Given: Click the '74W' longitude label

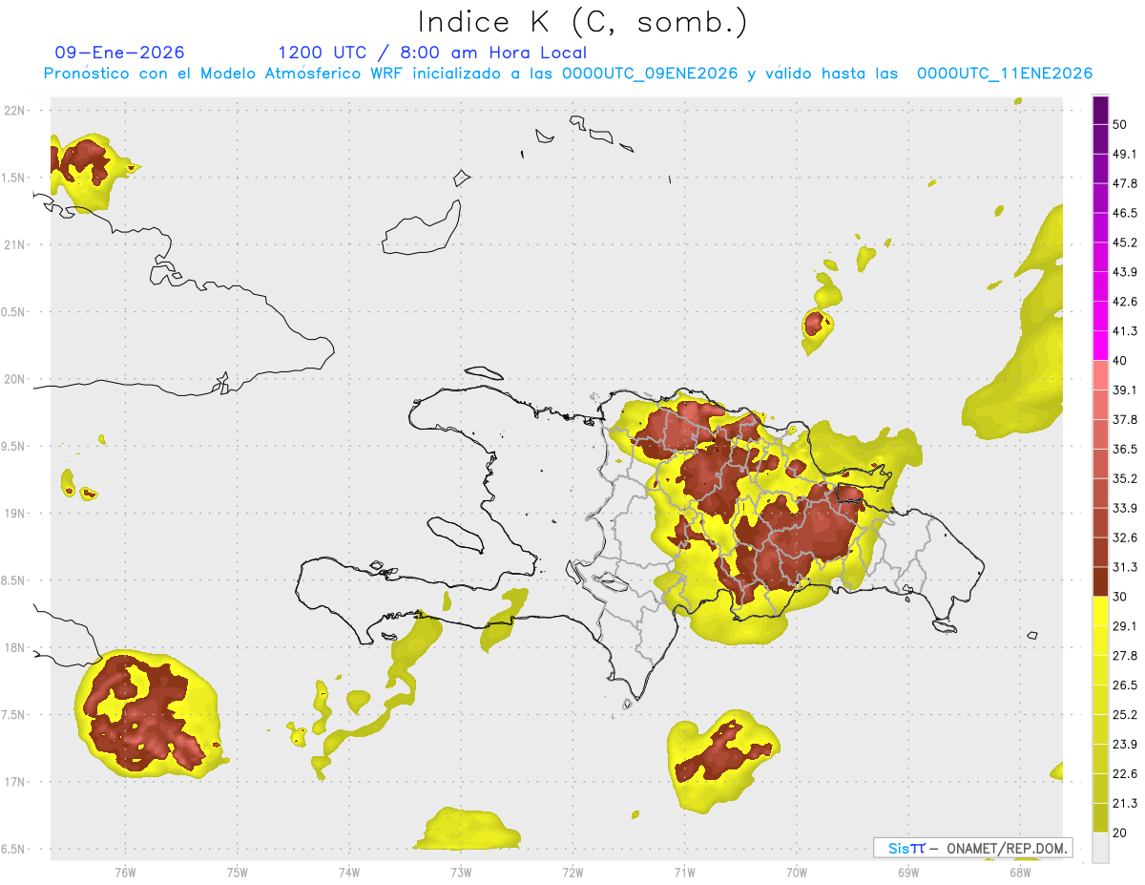Looking at the screenshot, I should point(349,873).
